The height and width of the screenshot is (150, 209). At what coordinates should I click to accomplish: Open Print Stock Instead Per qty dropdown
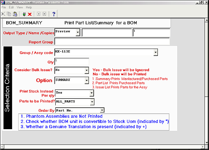[92, 93]
